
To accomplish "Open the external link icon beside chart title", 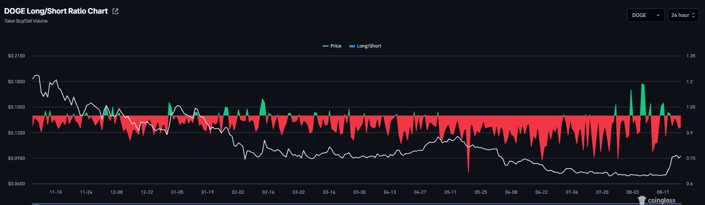I will pos(115,11).
